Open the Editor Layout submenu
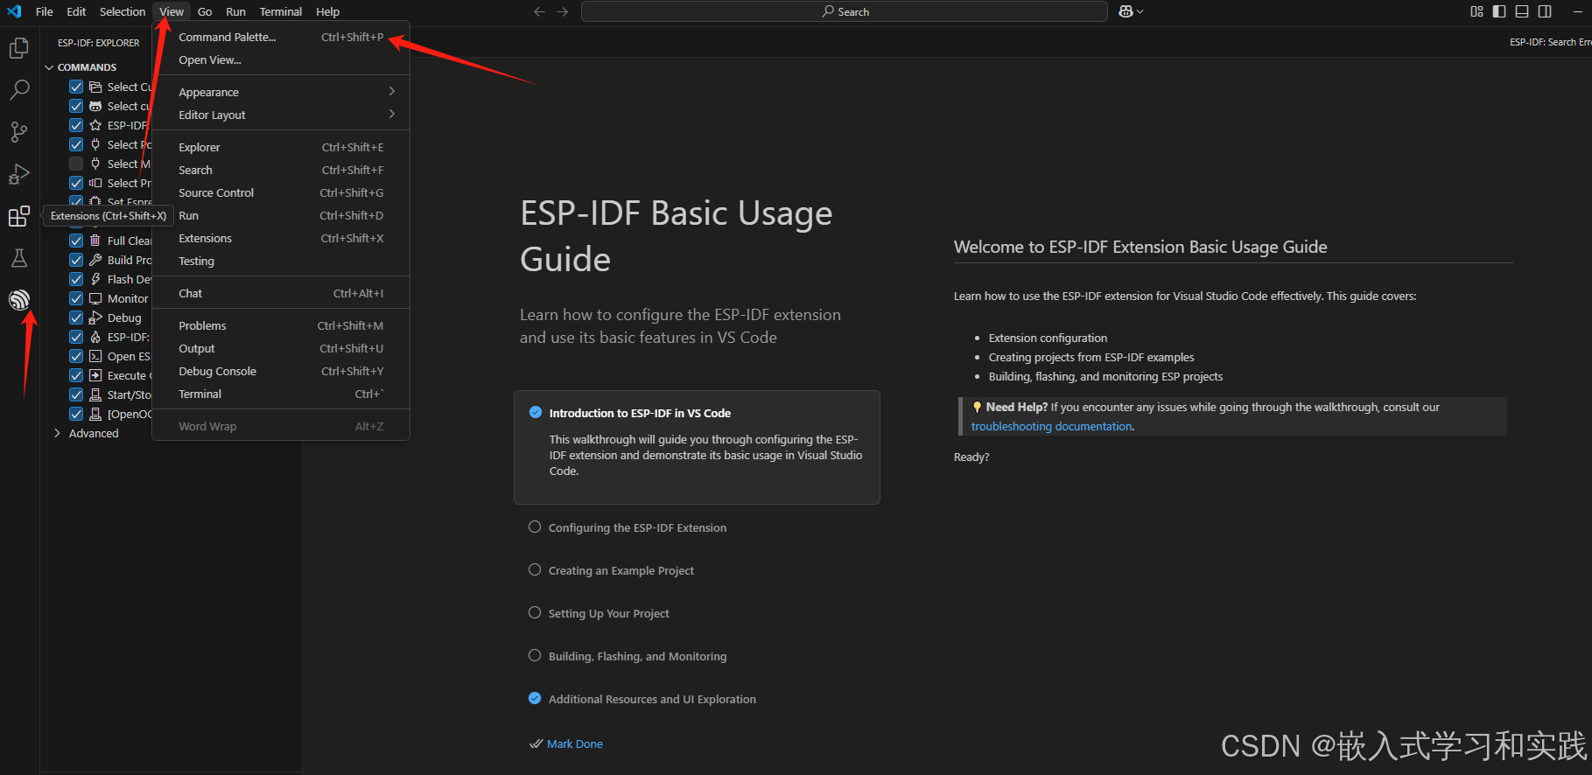This screenshot has height=775, width=1592. (x=281, y=115)
